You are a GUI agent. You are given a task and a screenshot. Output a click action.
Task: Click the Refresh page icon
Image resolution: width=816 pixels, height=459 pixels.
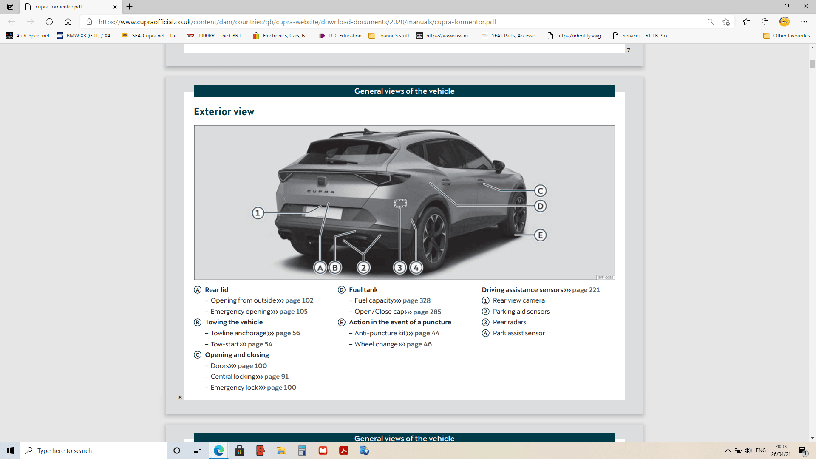coord(49,22)
